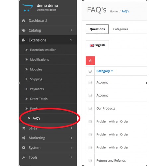The image size is (166, 166).
Task: Open the Modifications submenu item
Action: (x=40, y=60)
